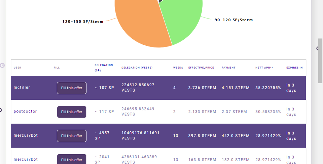Screen dimensions: 323x164
Task: Select the 2.37 STEEM payment value
Action: click(x=234, y=111)
